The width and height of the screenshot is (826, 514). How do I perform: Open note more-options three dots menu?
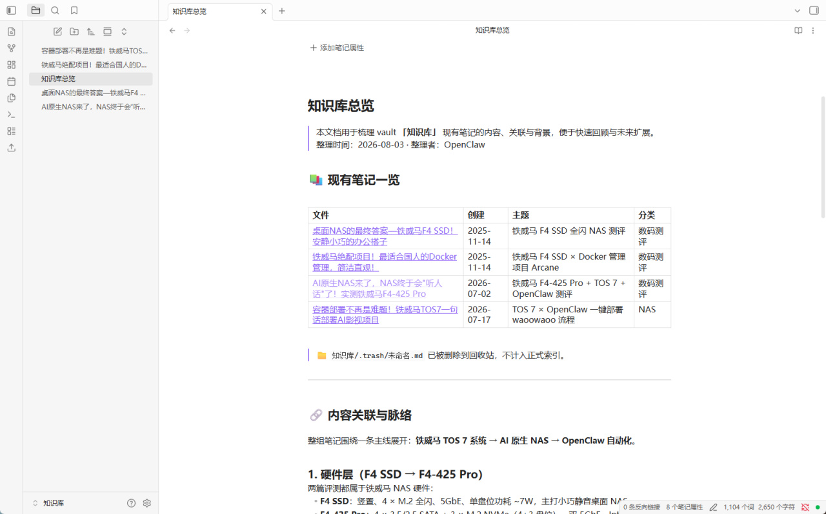pos(814,30)
